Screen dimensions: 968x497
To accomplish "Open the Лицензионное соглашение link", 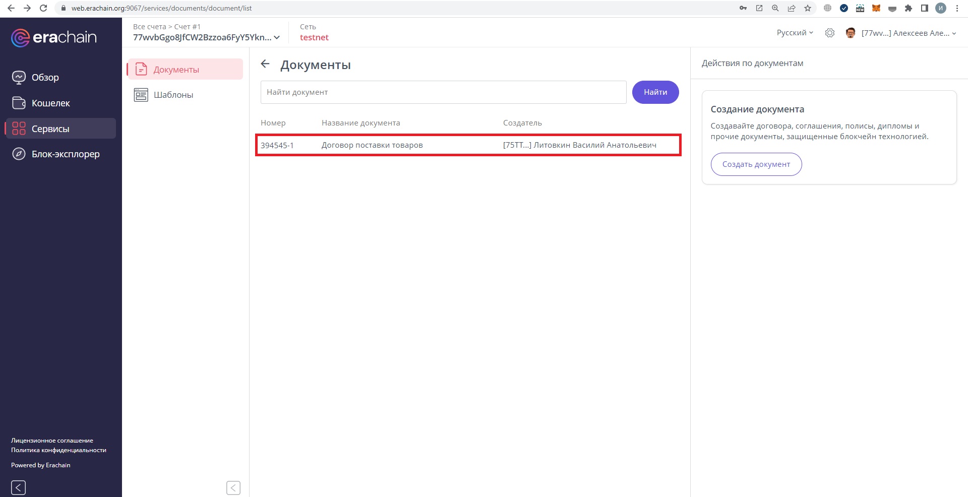I will pyautogui.click(x=52, y=441).
